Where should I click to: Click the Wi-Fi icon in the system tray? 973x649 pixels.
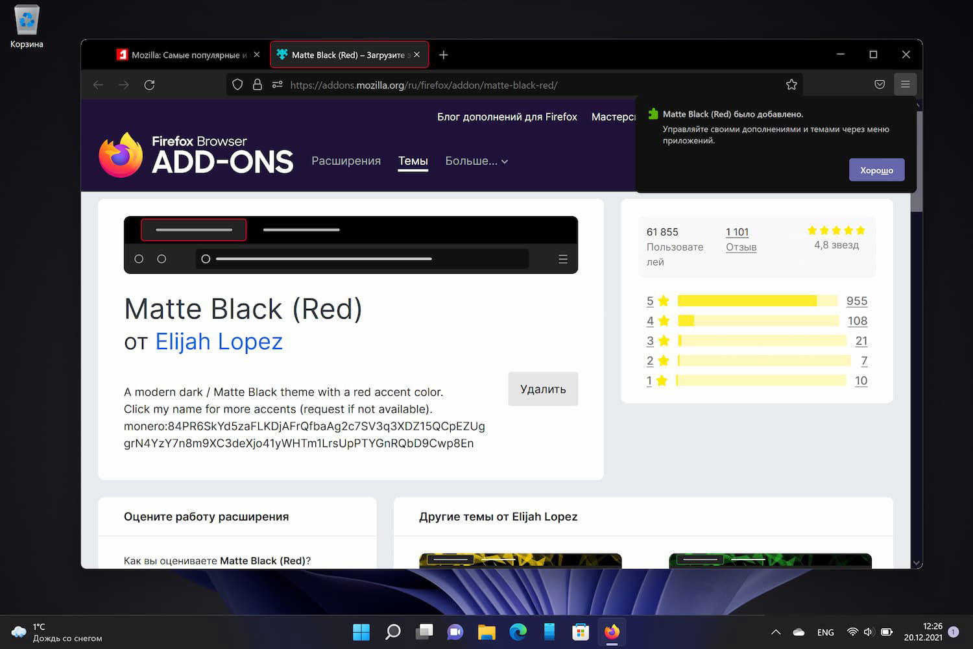852,632
